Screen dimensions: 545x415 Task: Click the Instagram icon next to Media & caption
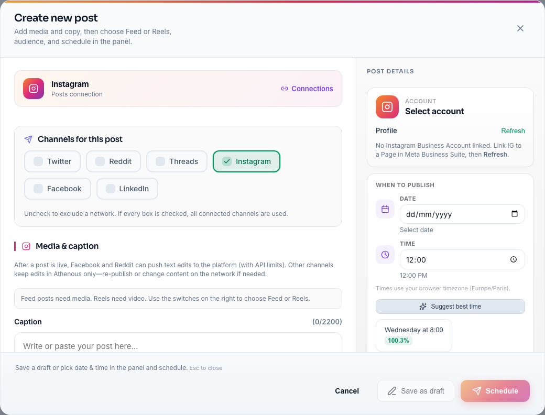click(26, 246)
